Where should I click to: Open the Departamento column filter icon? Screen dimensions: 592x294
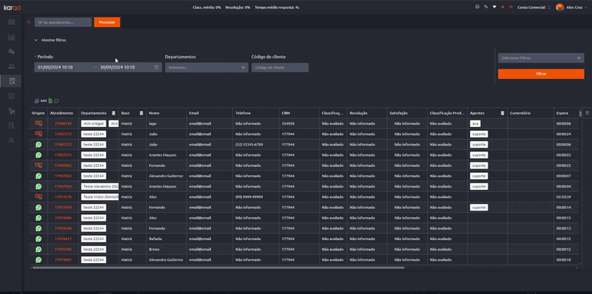point(114,113)
